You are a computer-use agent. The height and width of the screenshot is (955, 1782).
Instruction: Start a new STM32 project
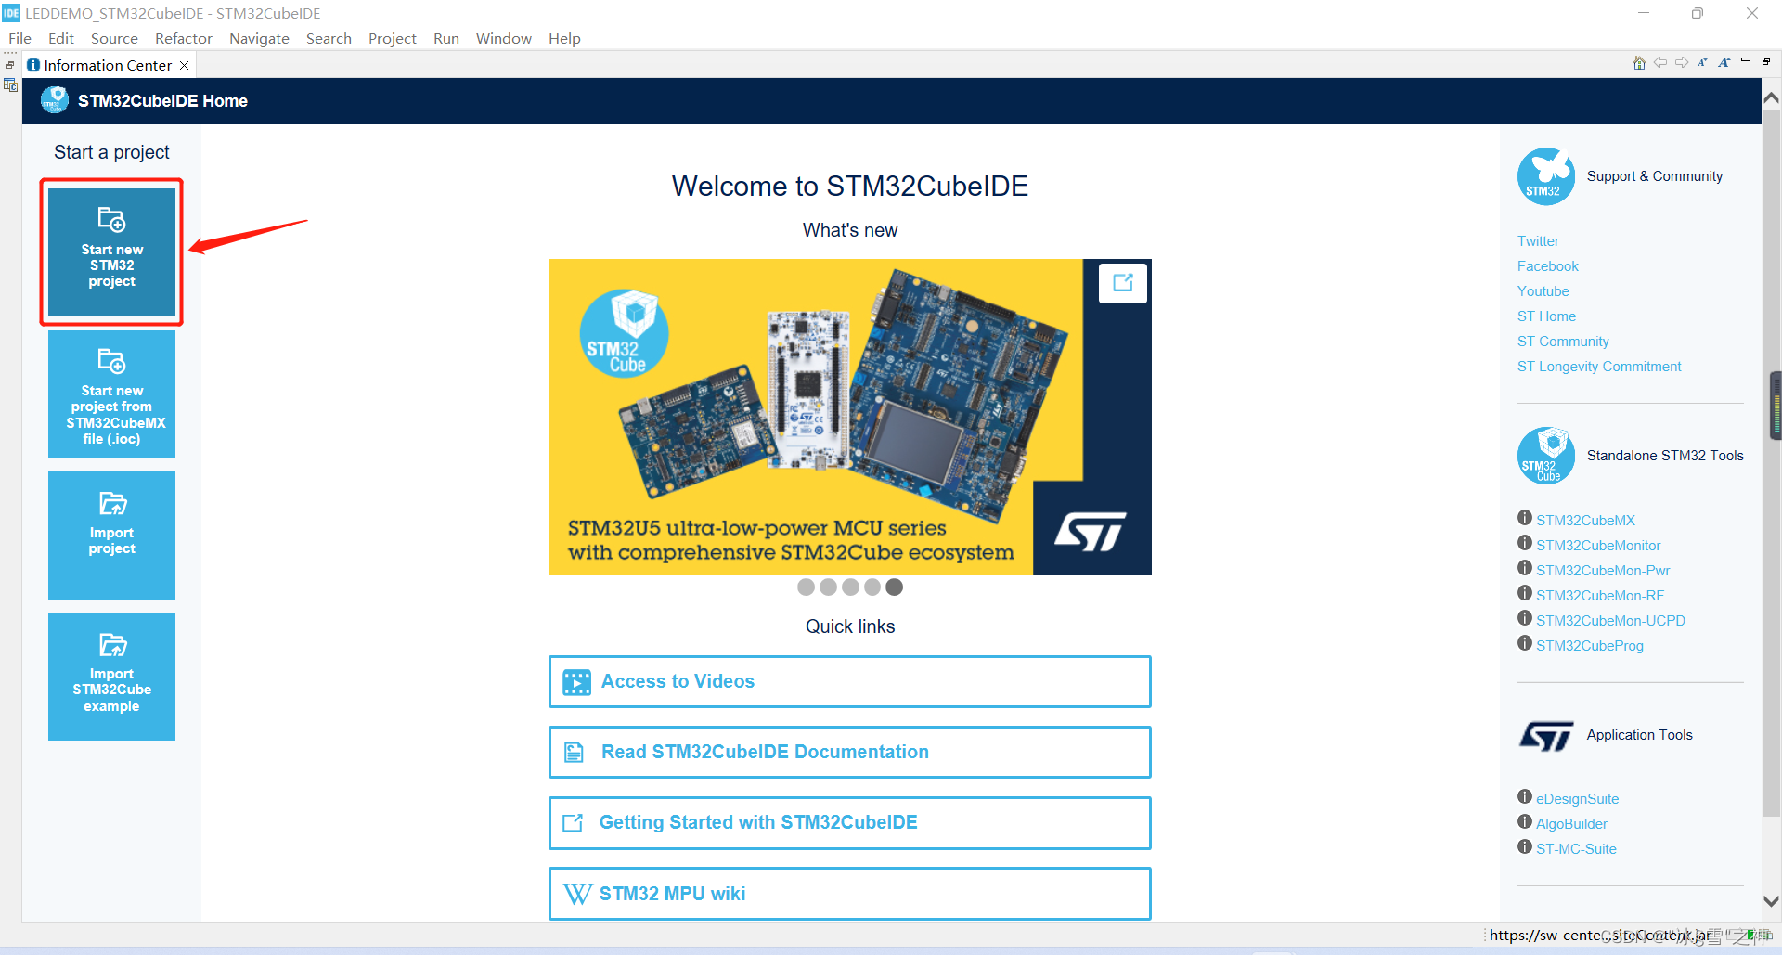(111, 252)
